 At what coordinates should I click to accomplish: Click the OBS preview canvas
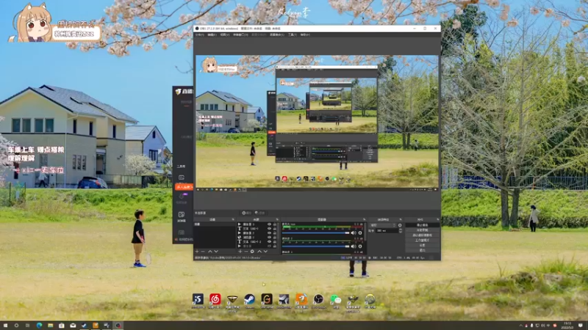pos(317,122)
